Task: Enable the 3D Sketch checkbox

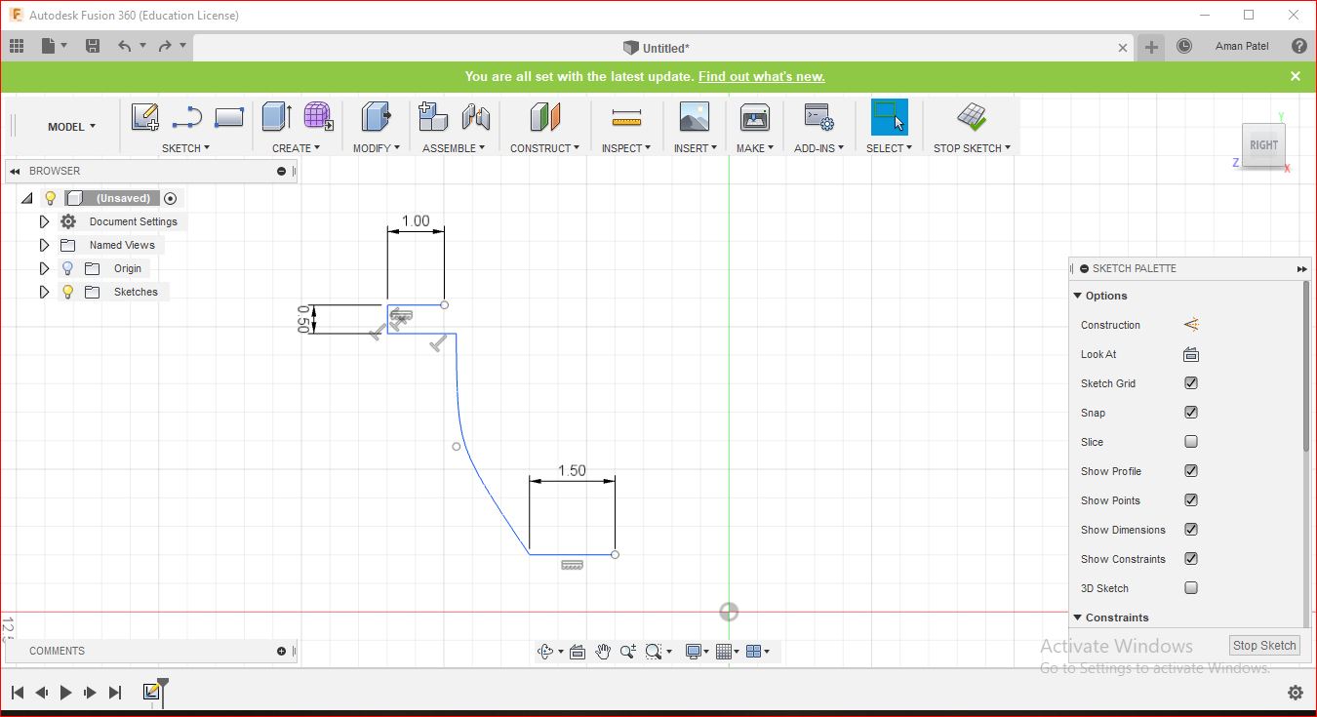Action: pos(1191,588)
